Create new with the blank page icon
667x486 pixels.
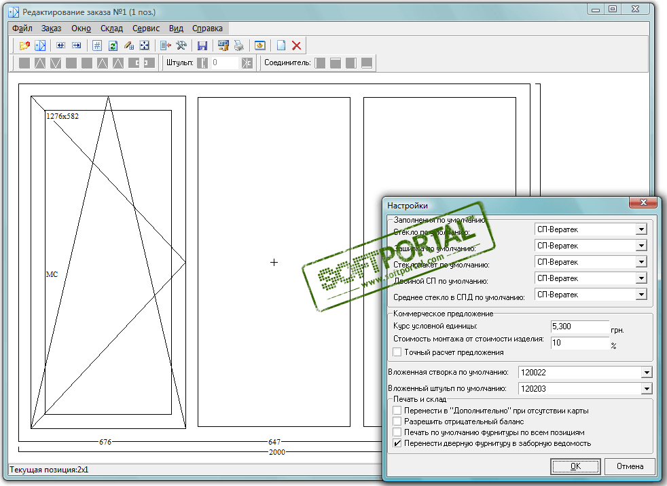click(281, 45)
